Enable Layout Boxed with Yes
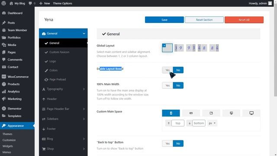The image size is (277, 156). [x=167, y=70]
